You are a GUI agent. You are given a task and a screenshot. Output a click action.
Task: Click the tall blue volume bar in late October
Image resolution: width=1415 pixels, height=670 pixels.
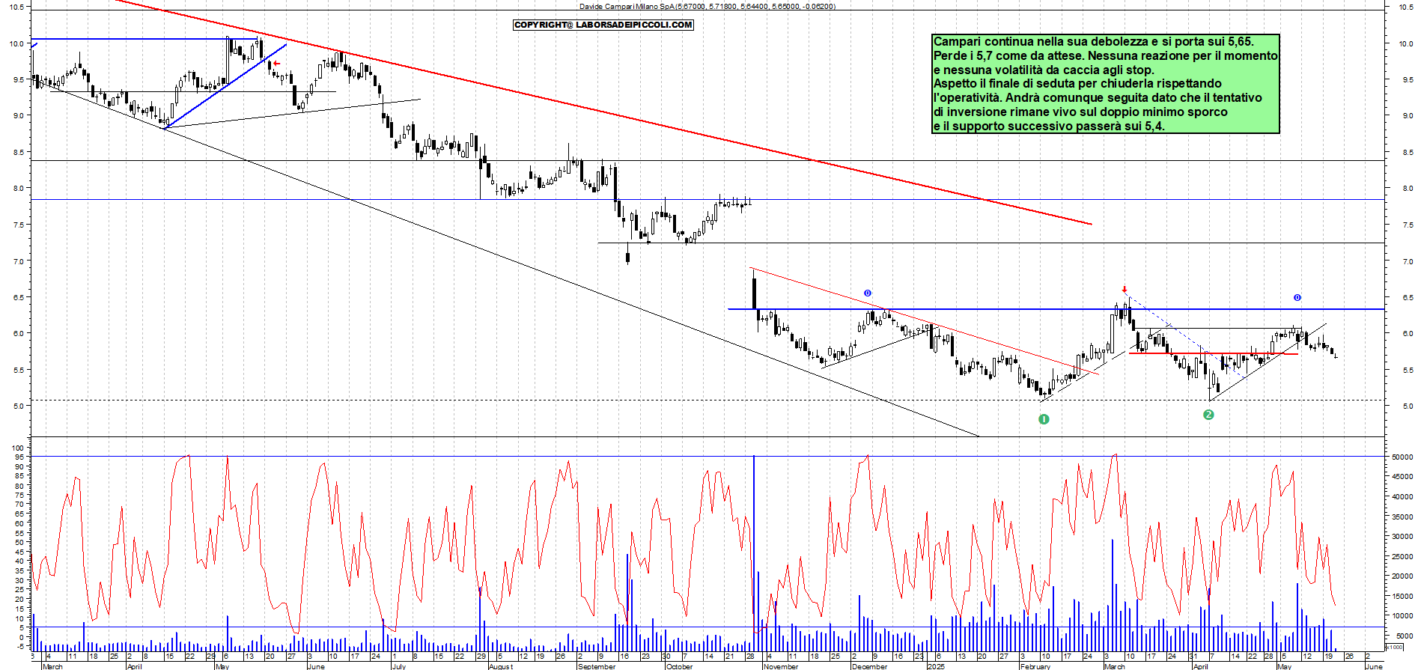pyautogui.click(x=753, y=554)
